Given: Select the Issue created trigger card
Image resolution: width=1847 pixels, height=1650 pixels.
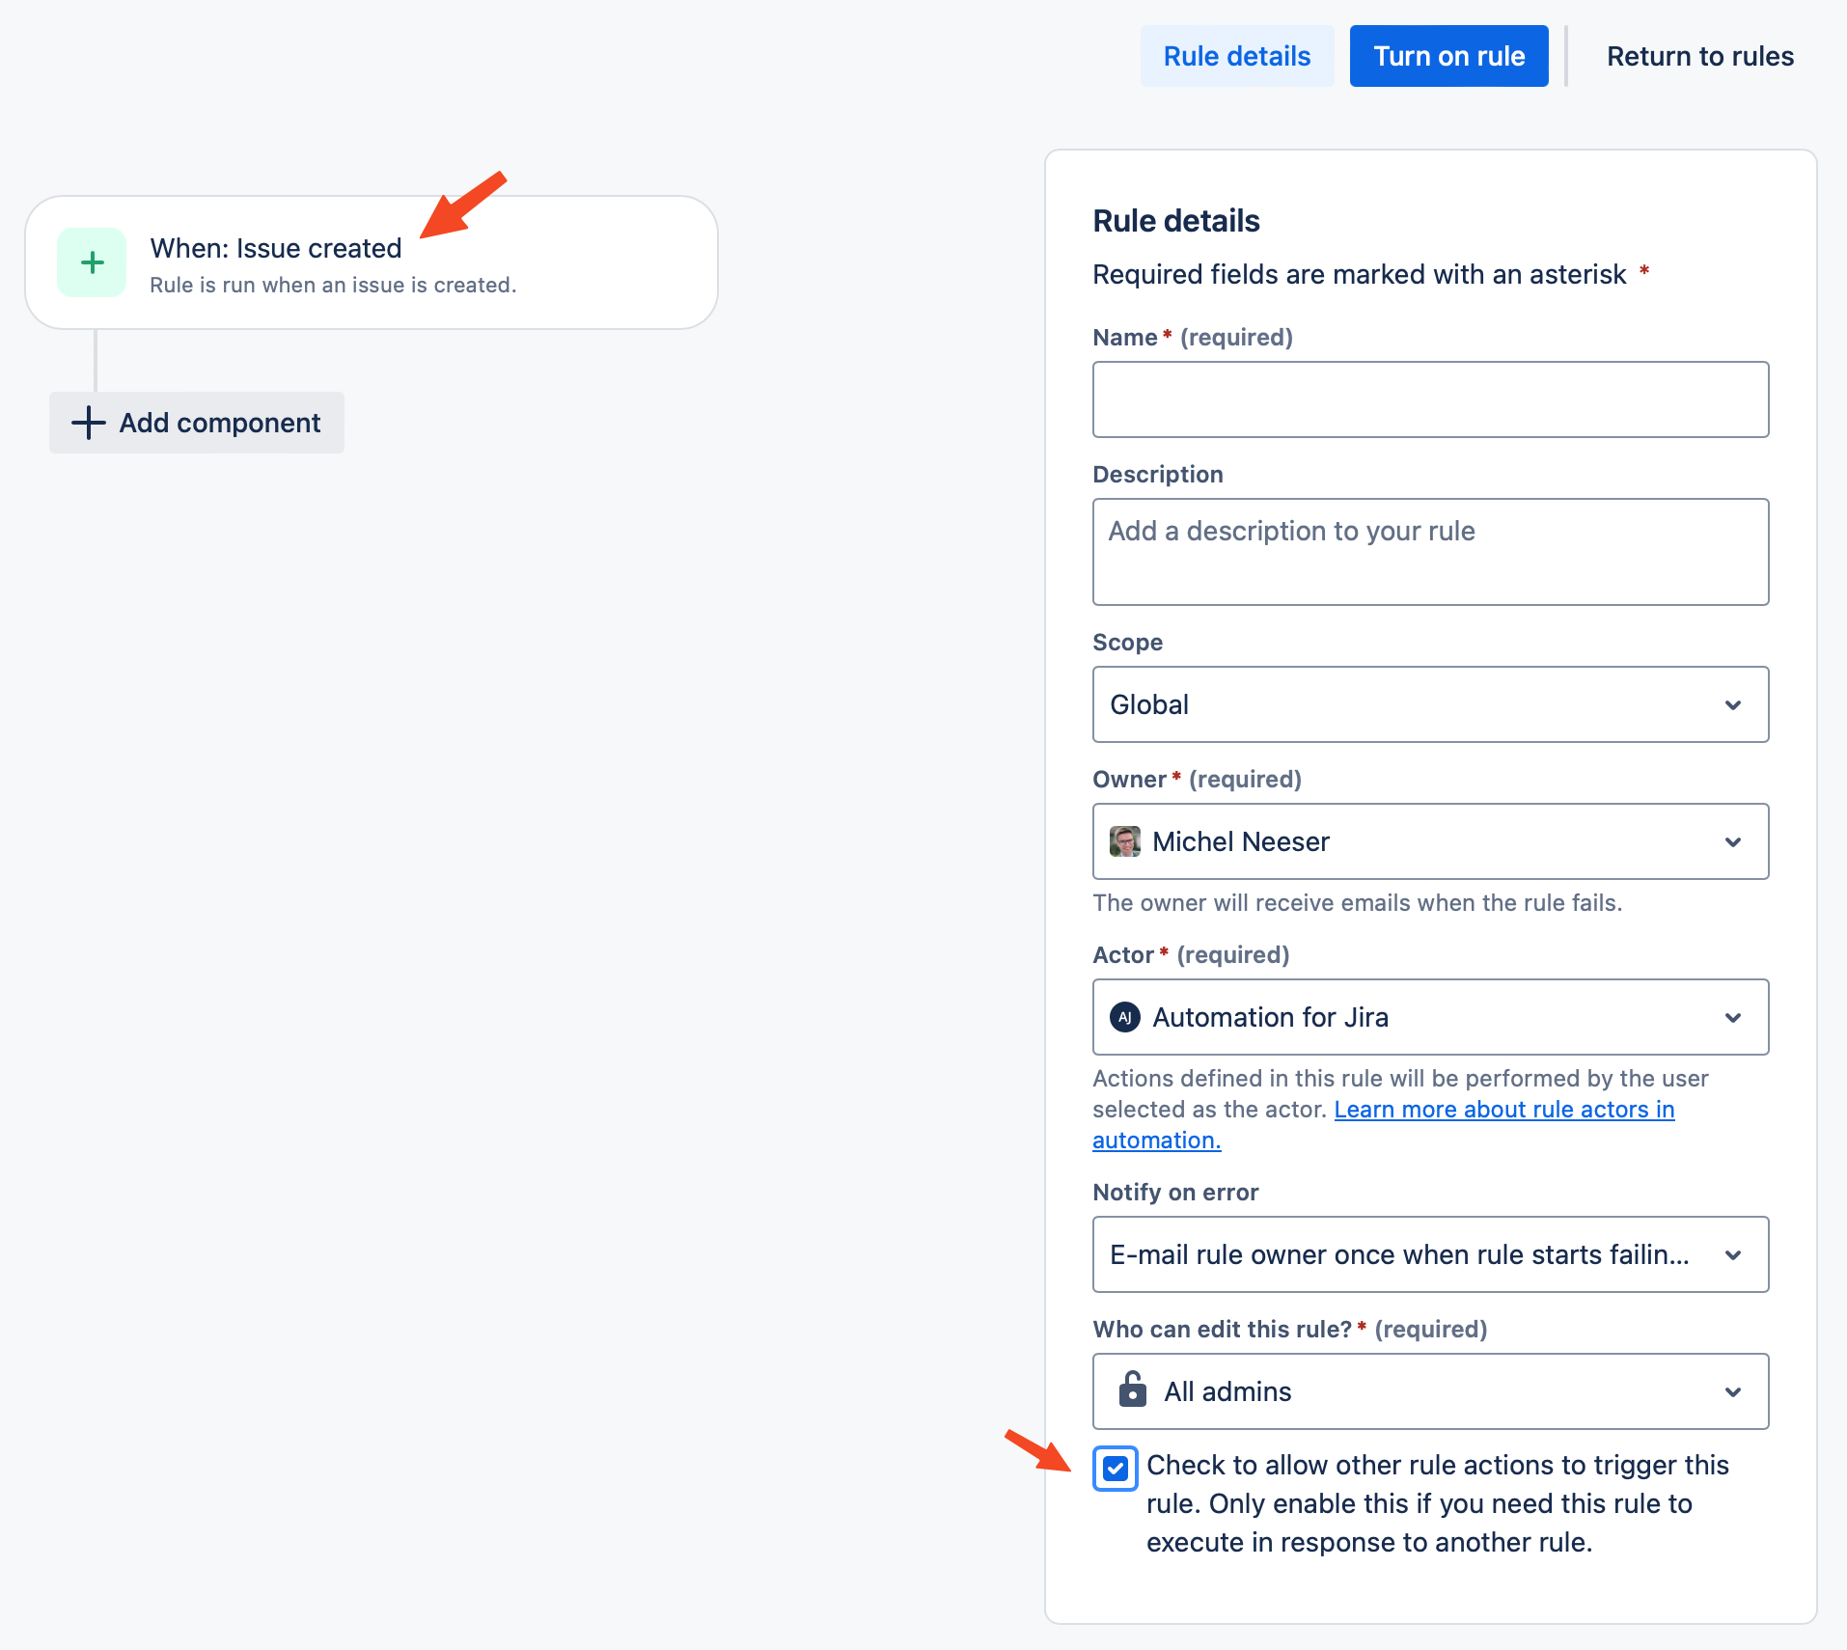Looking at the screenshot, I should point(371,261).
